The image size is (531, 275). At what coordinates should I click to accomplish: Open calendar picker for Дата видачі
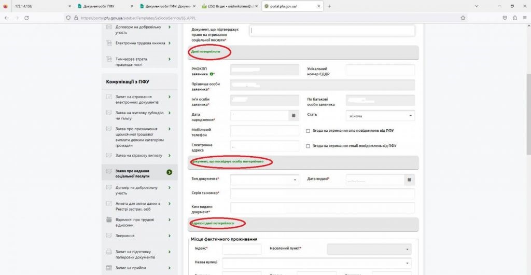coord(409,180)
